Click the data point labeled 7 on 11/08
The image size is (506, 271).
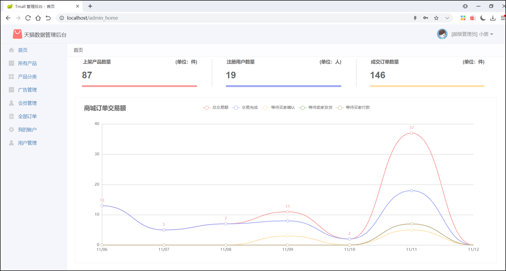[x=226, y=224]
